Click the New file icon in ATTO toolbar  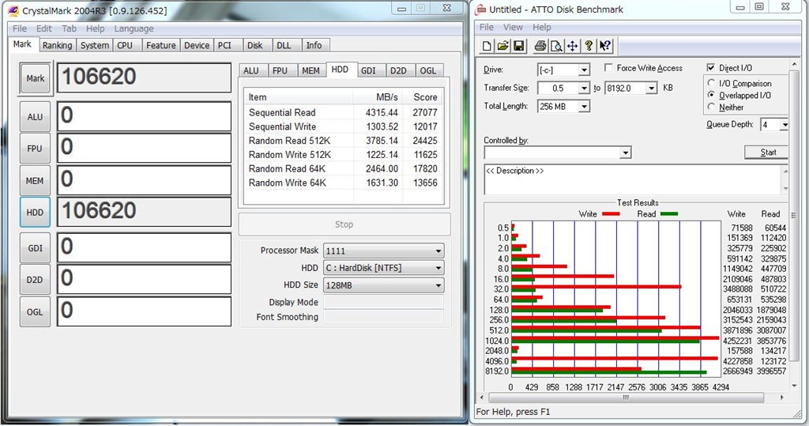[487, 46]
